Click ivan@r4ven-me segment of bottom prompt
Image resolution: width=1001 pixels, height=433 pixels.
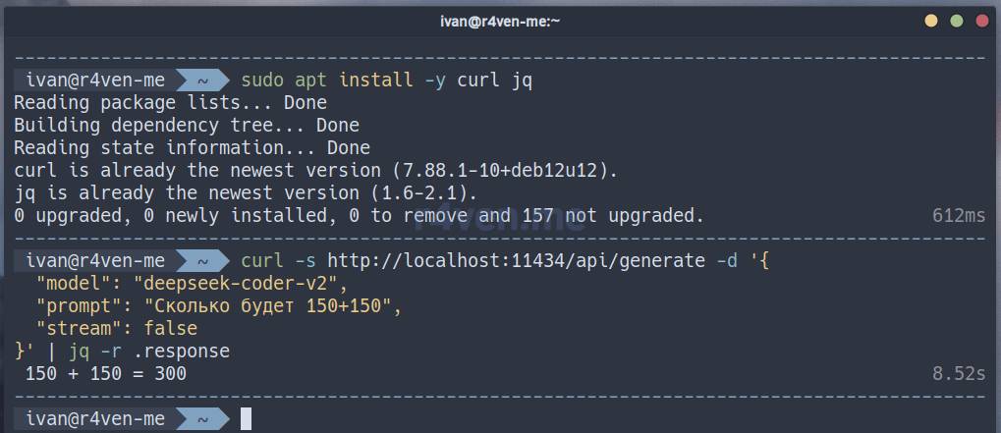point(95,419)
